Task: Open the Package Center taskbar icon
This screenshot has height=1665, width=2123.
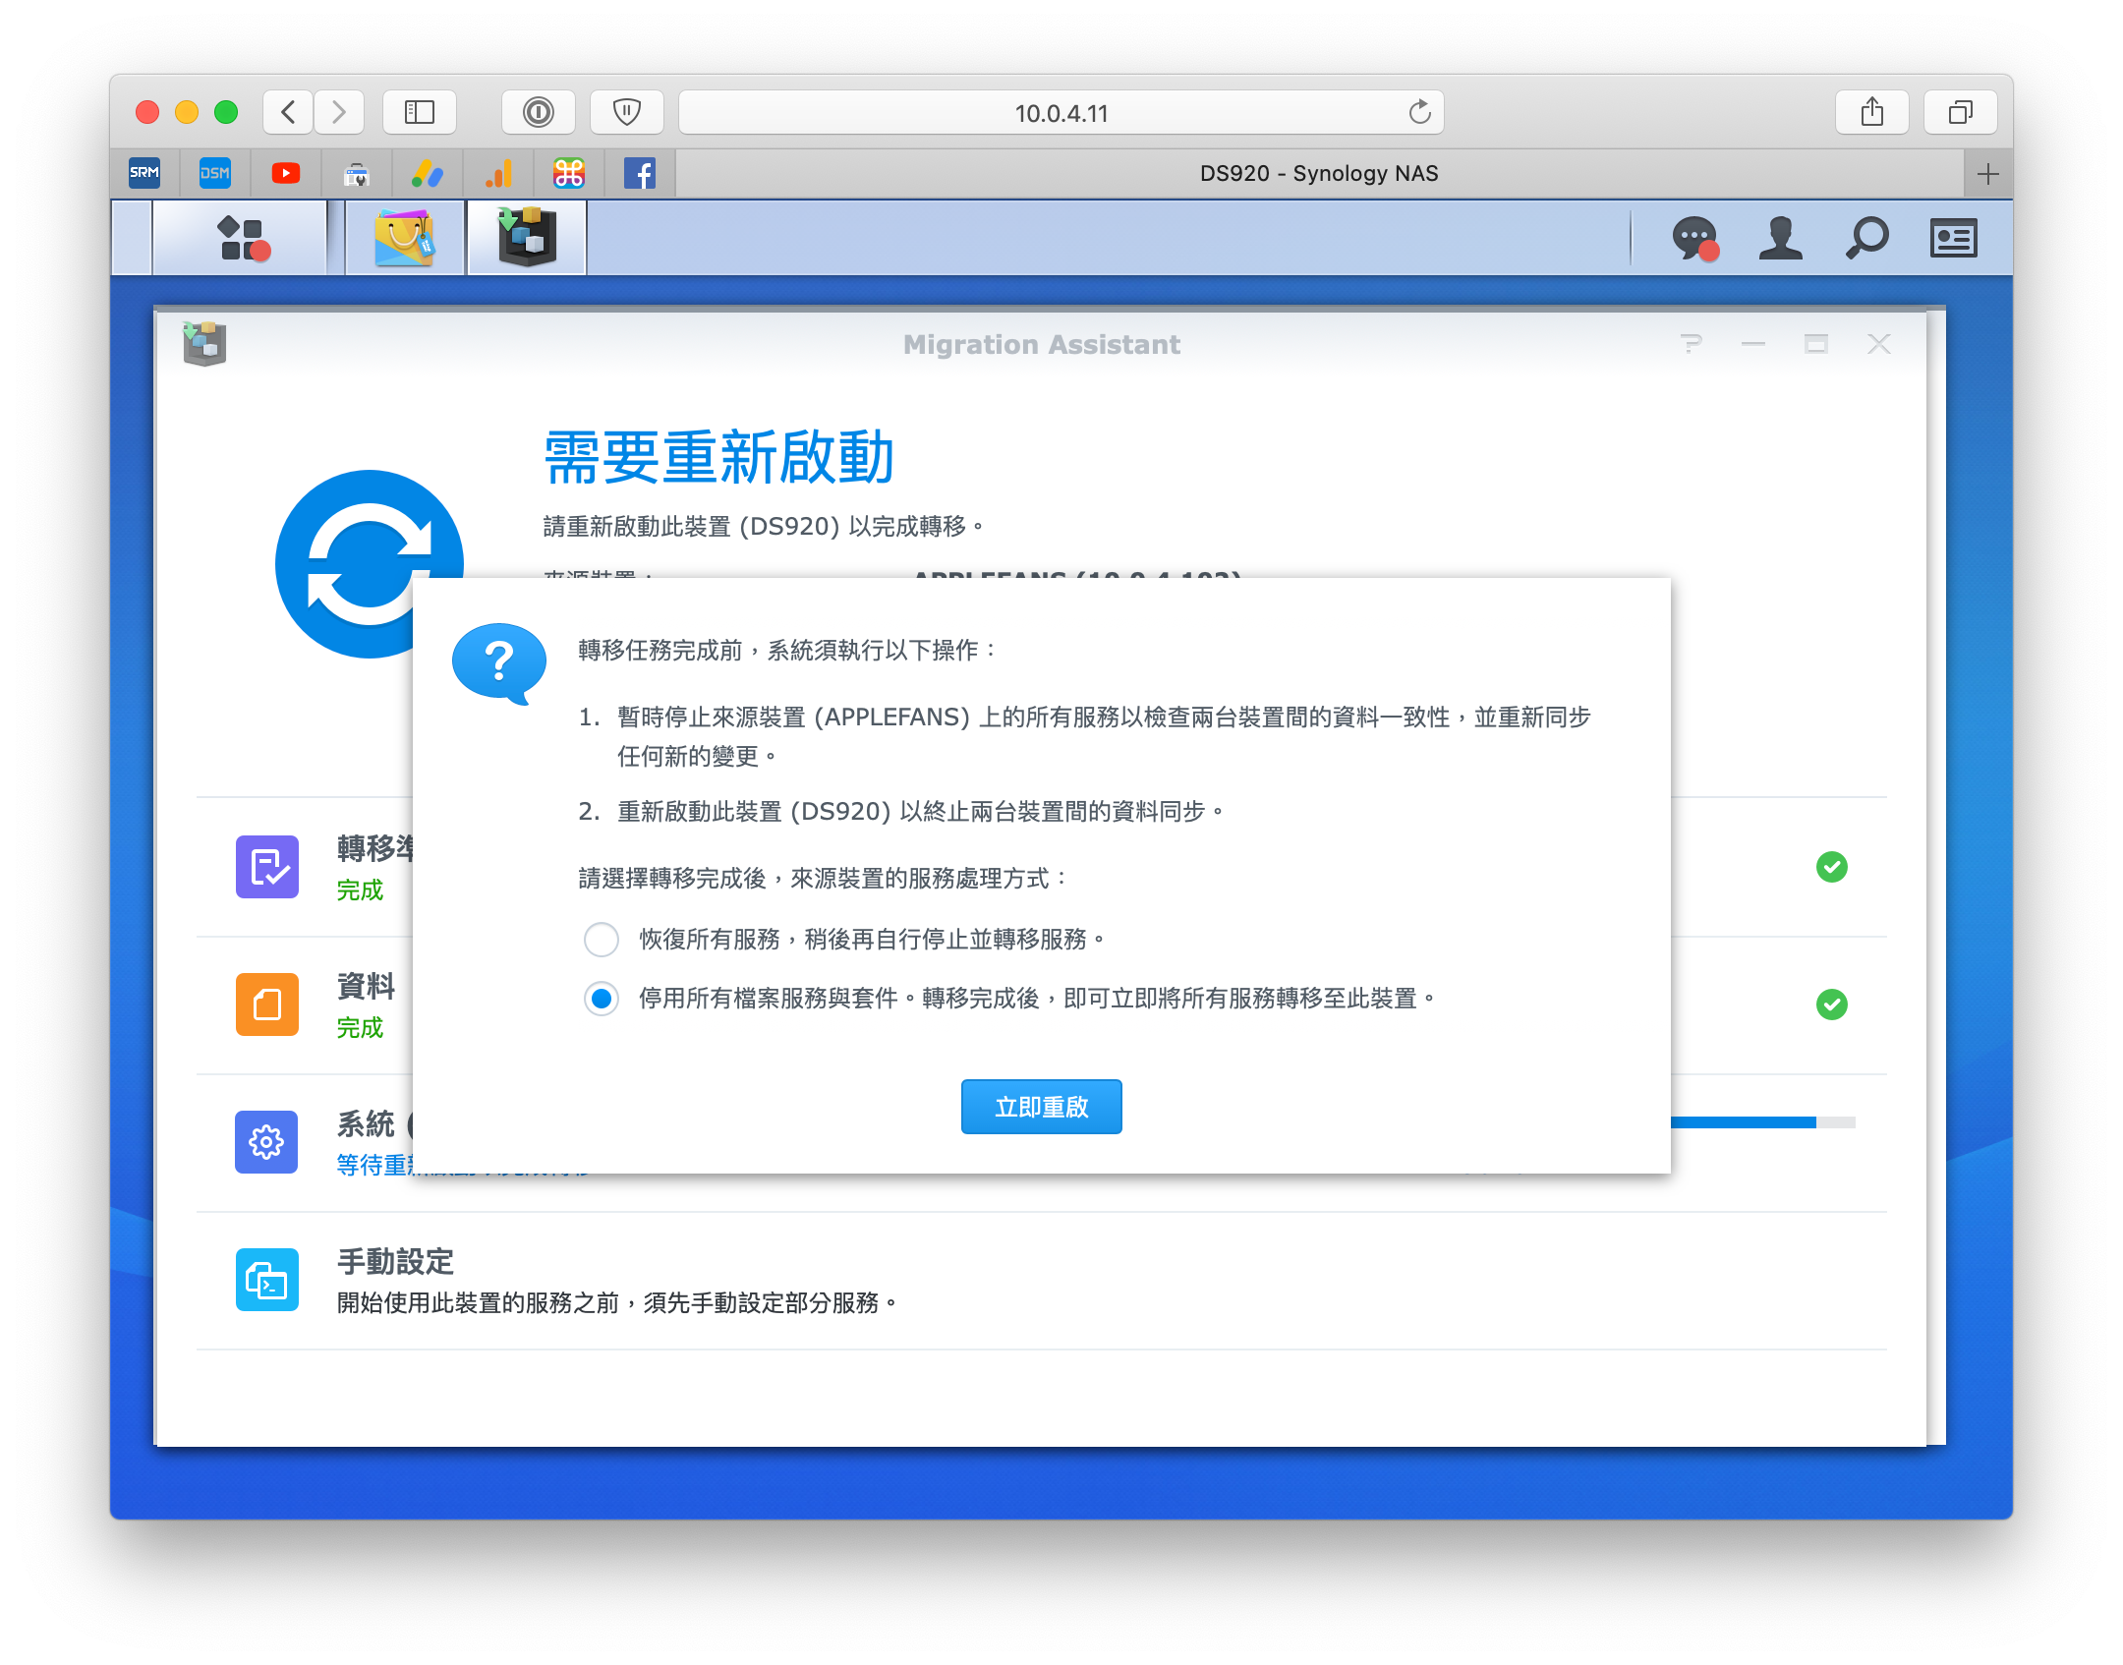Action: click(x=404, y=238)
